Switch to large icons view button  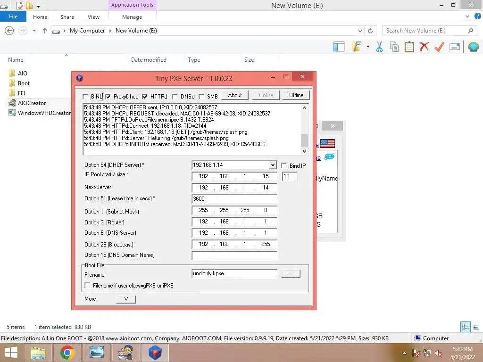click(476, 327)
